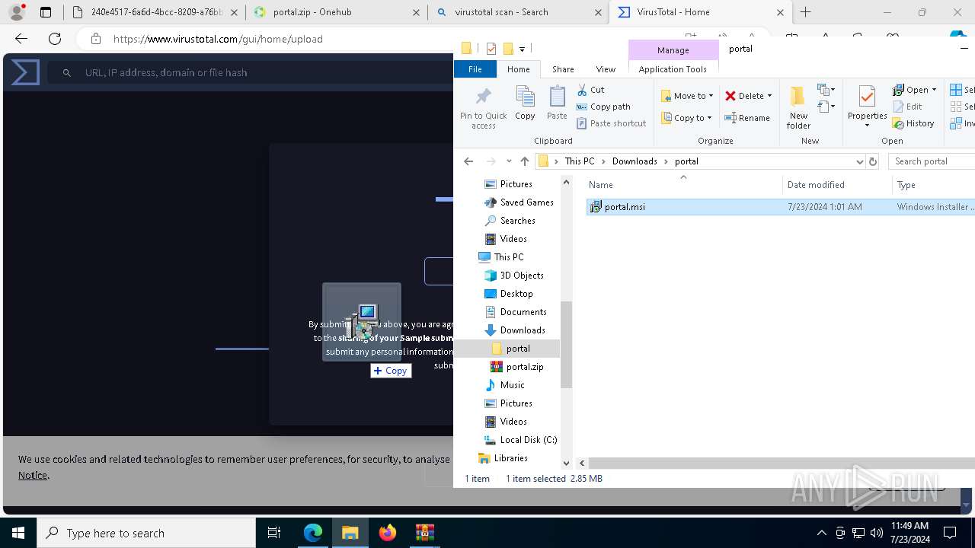Click This PC in breadcrumb path
Image resolution: width=975 pixels, height=548 pixels.
[x=579, y=161]
